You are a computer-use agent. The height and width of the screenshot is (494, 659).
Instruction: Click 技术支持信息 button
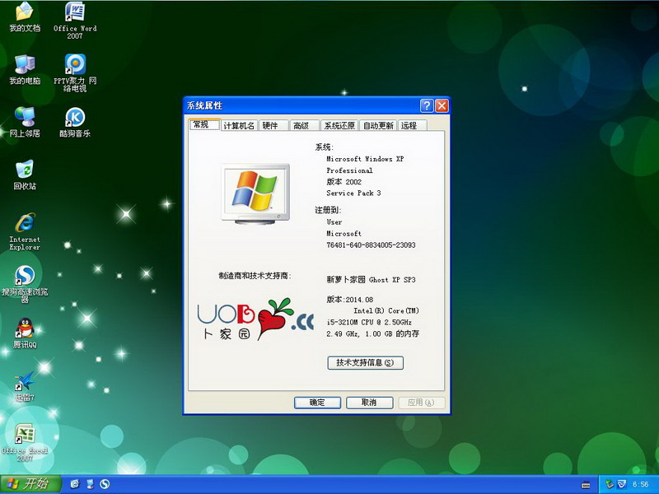365,363
